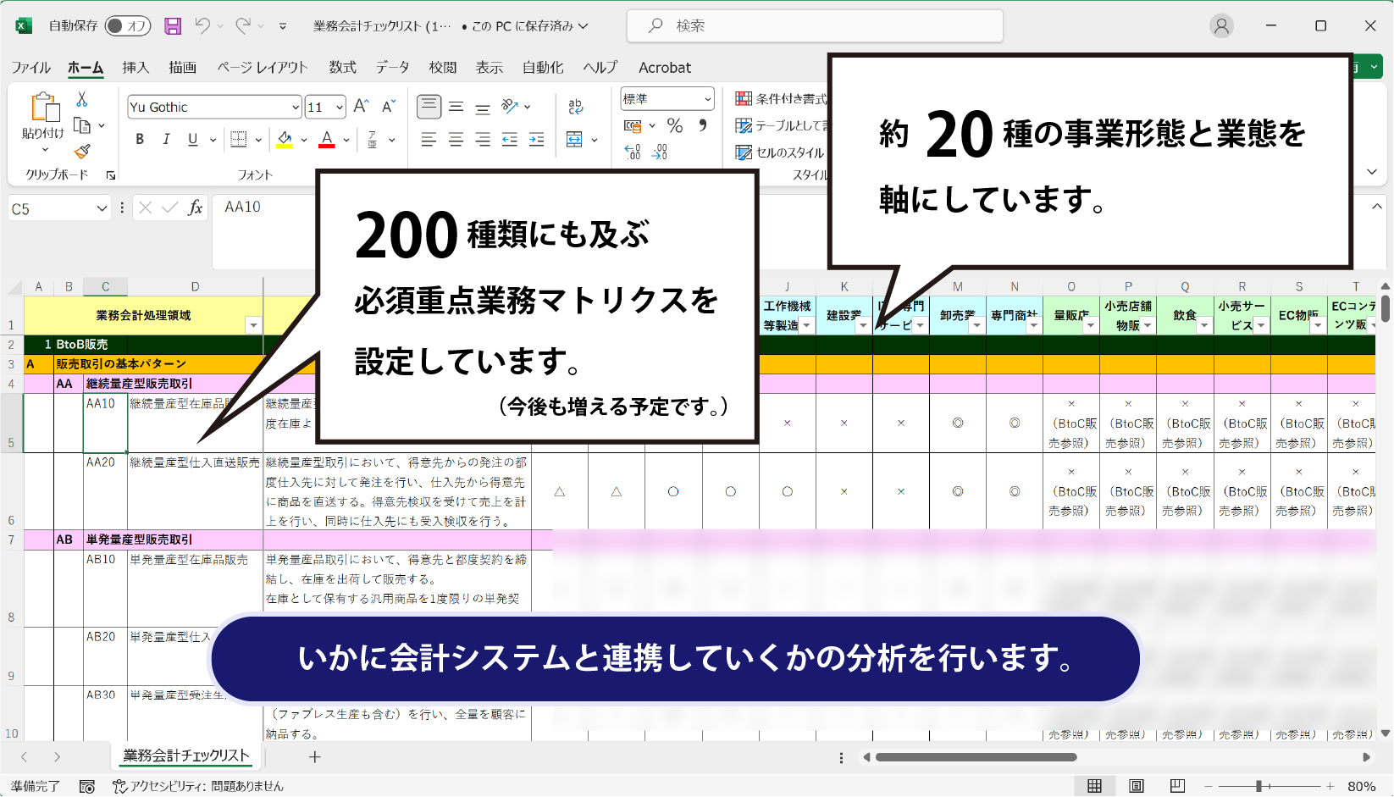Increase font size with large A icon
Image resolution: width=1394 pixels, height=797 pixels.
(x=361, y=107)
